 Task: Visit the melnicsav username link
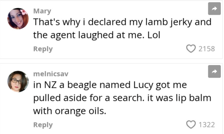pos(51,74)
